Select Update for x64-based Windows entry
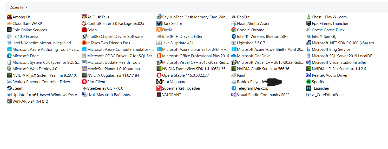This screenshot has width=388, height=149. [x=43, y=95]
